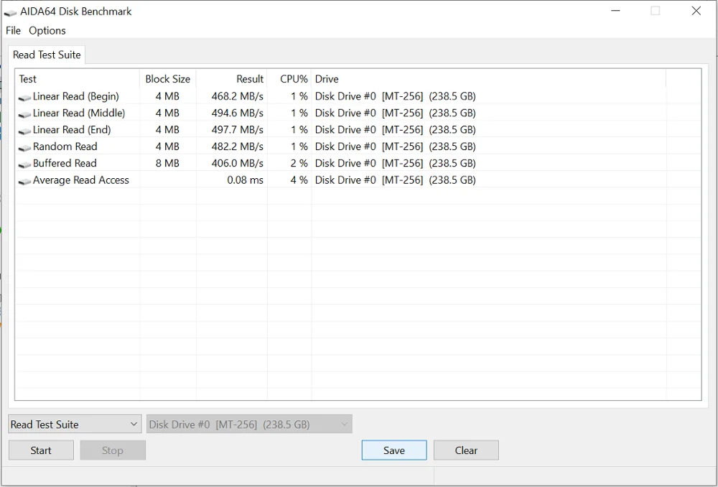Click the 0.08 ms result value
This screenshot has width=718, height=487.
245,180
